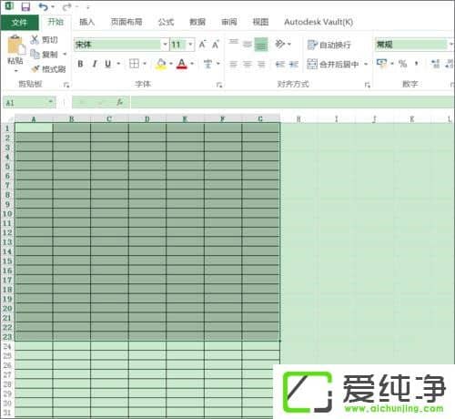Click the red Font Color swatch
455x419 pixels.
tap(182, 64)
